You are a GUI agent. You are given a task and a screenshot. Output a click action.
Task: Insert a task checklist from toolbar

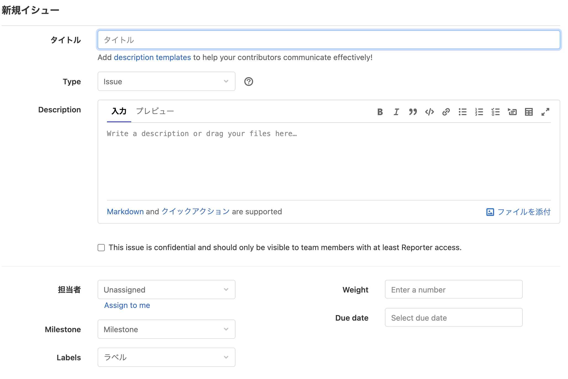(495, 112)
